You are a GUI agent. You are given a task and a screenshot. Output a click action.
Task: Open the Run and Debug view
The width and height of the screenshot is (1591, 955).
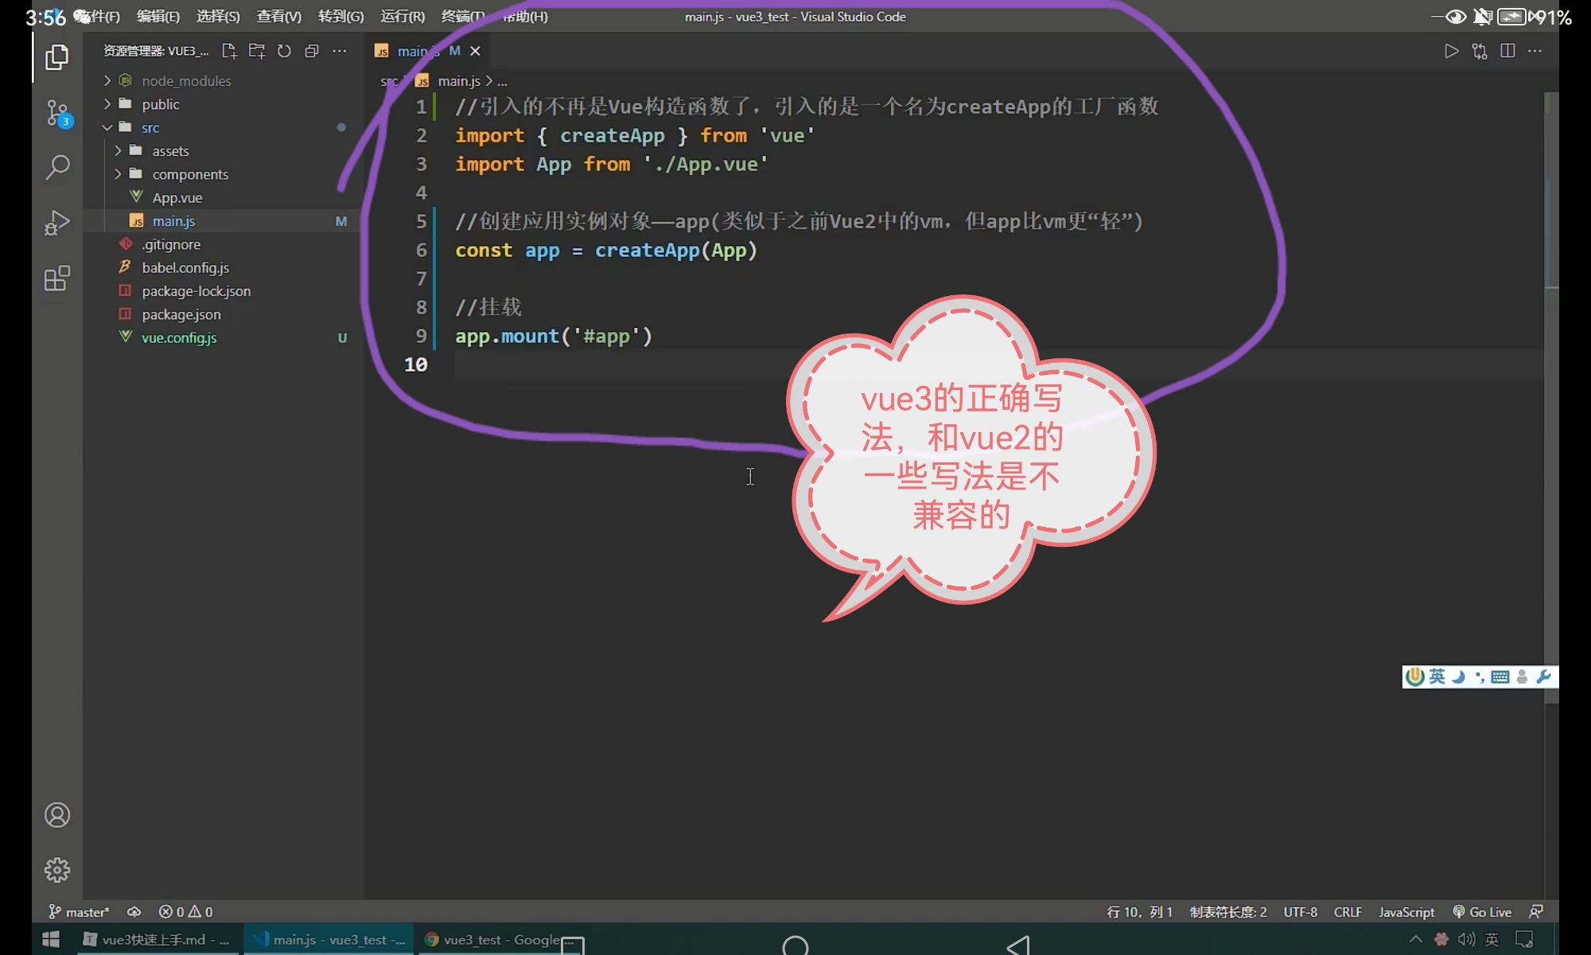coord(57,223)
